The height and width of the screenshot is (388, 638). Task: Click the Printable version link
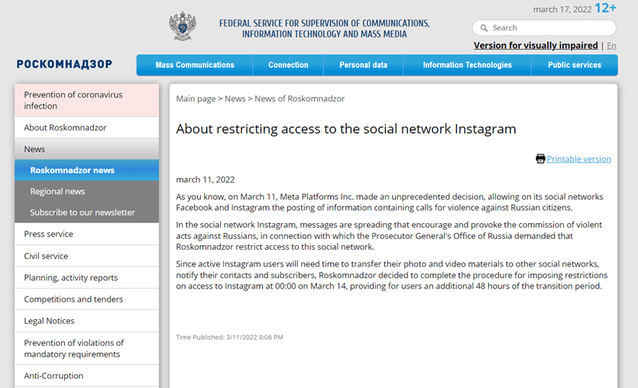(578, 159)
